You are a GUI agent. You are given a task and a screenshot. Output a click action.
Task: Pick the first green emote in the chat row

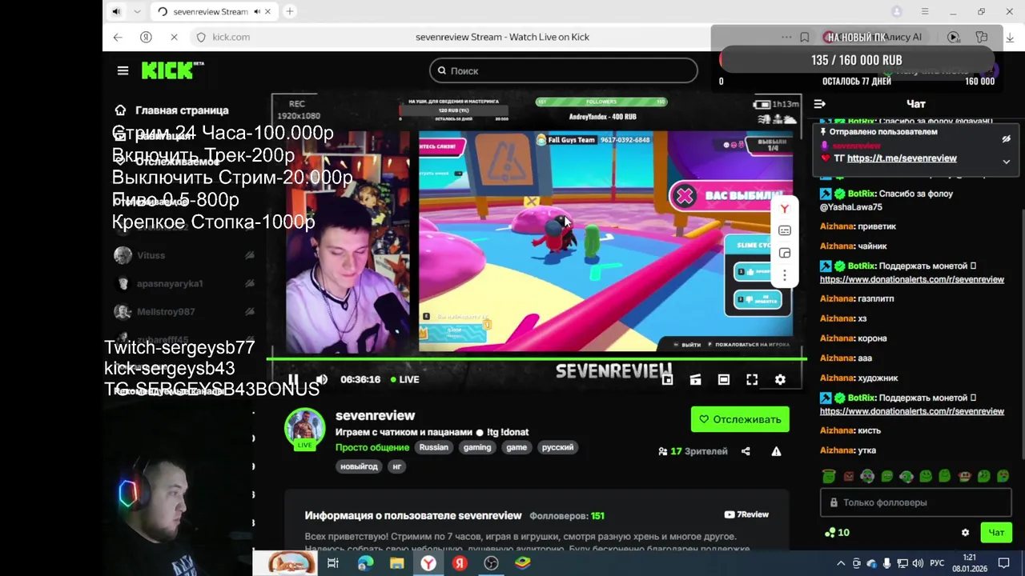[829, 476]
